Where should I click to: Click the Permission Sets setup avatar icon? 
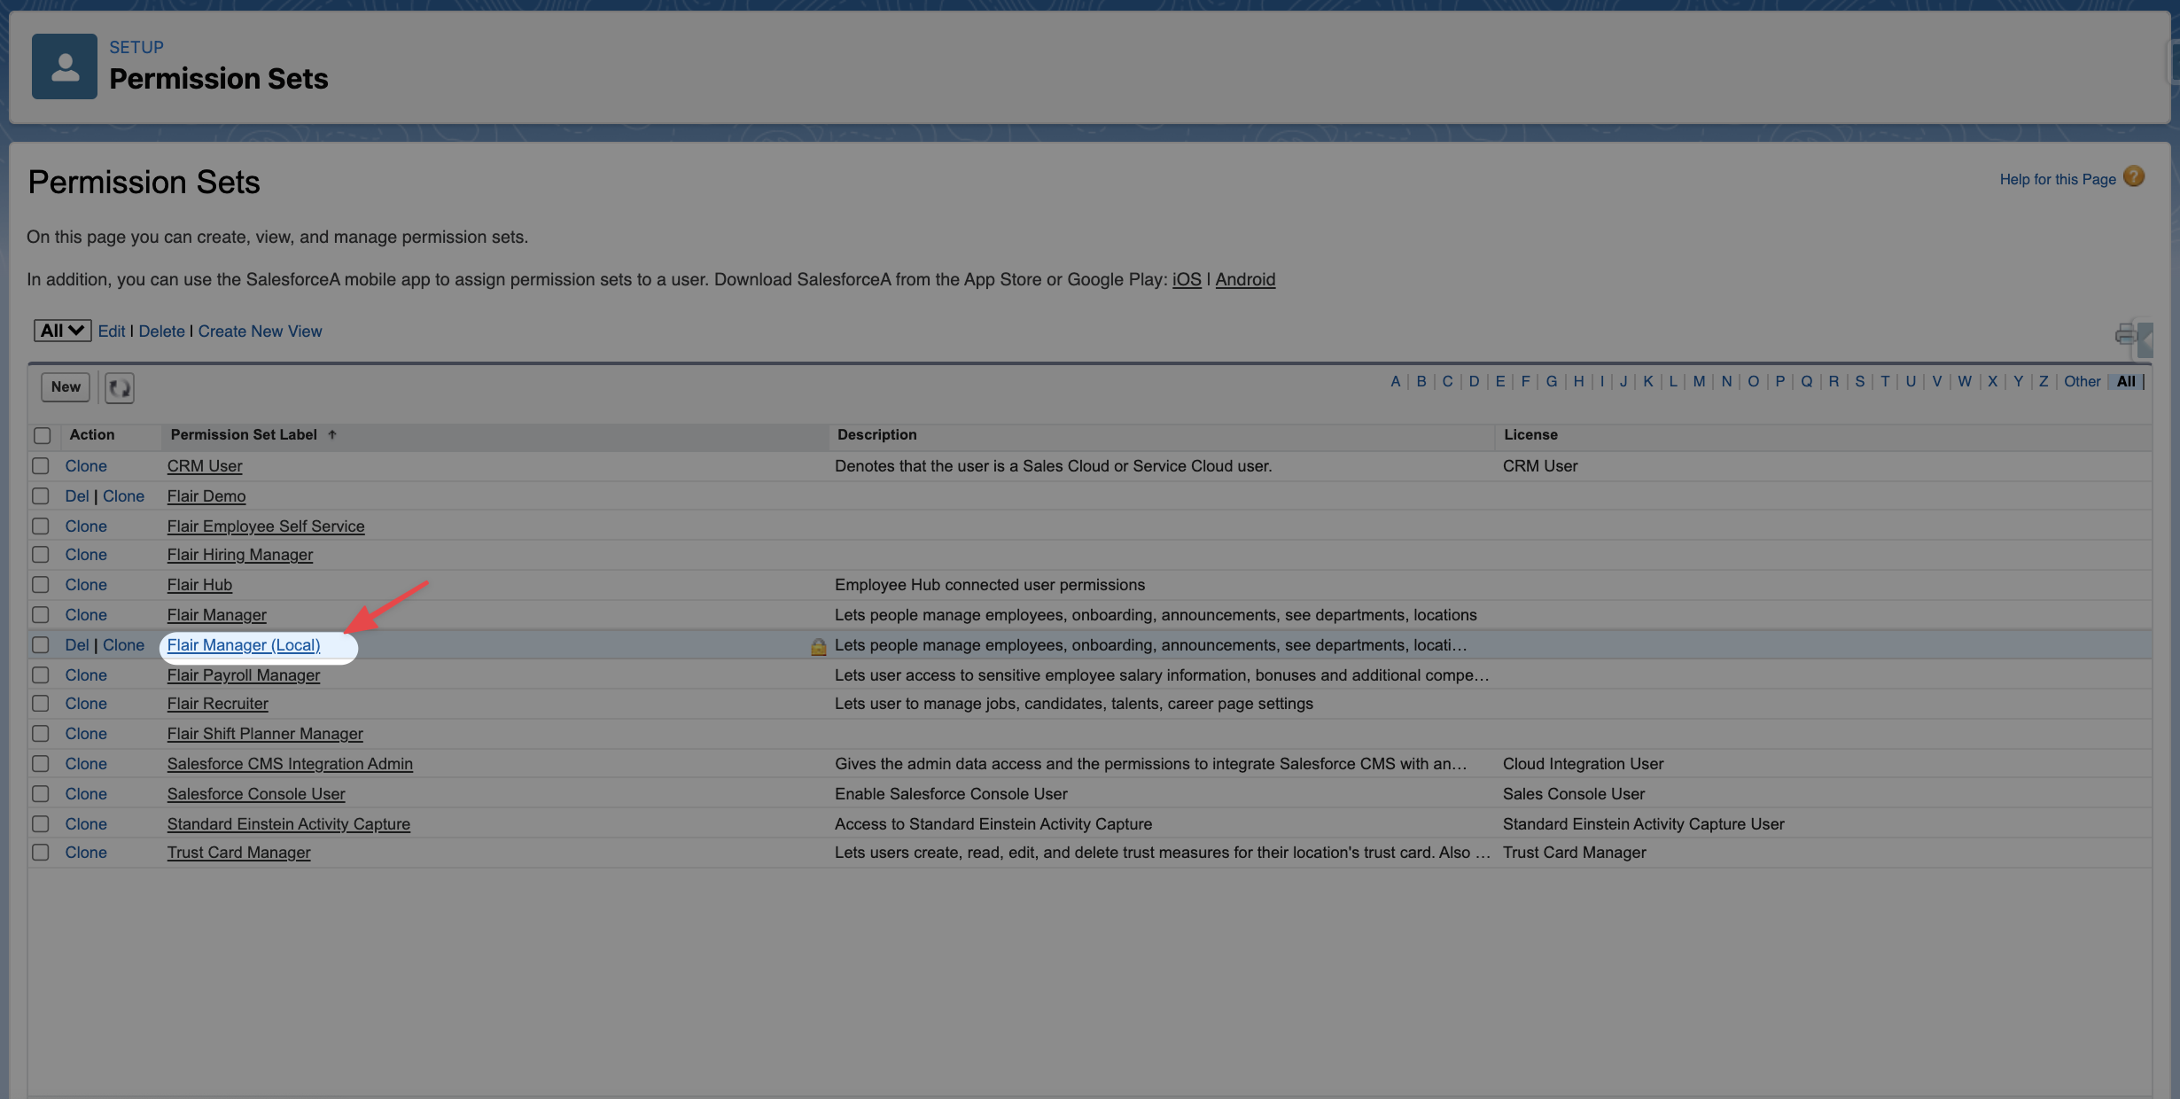[x=65, y=66]
